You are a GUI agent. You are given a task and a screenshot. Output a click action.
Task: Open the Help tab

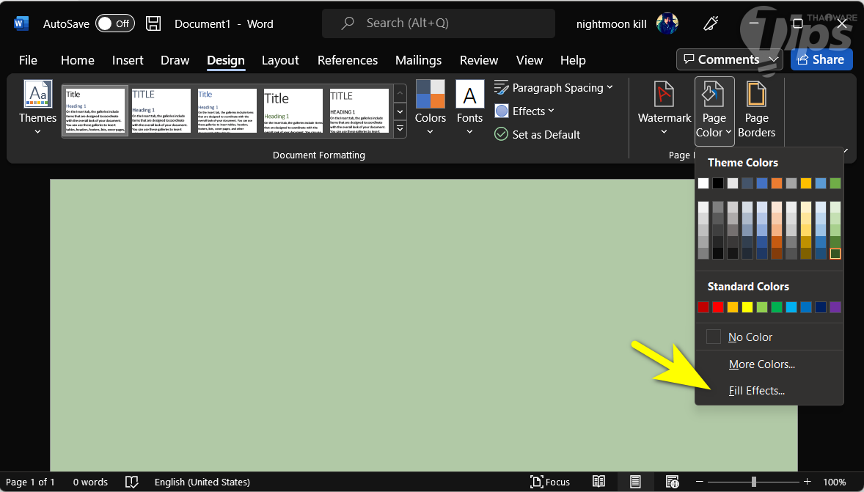(x=573, y=60)
